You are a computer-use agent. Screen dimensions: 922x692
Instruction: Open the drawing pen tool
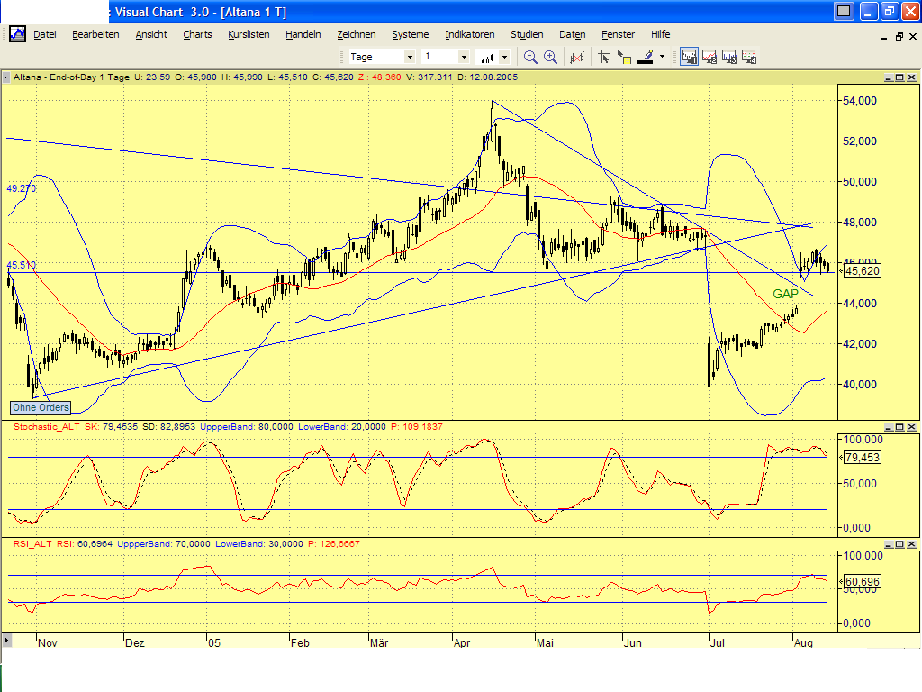(x=646, y=56)
